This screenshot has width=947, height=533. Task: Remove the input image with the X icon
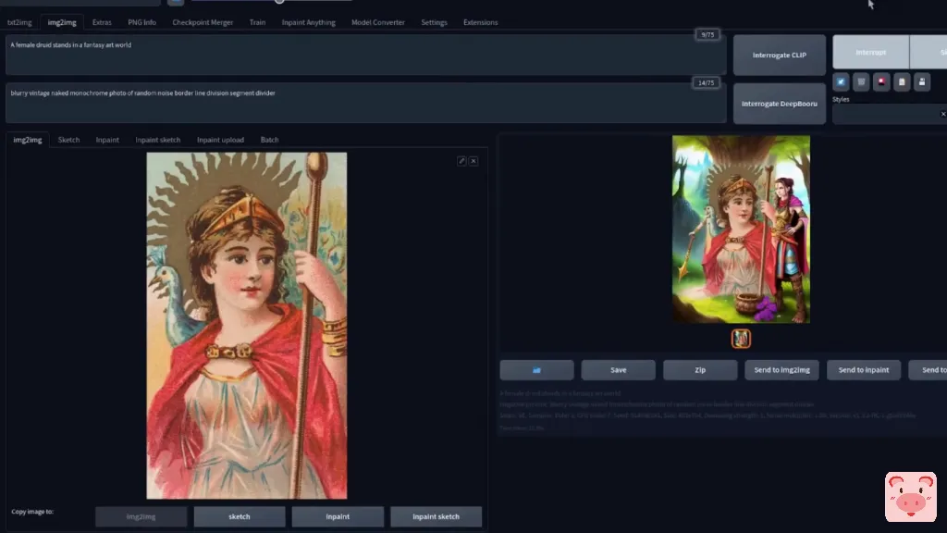pos(473,161)
